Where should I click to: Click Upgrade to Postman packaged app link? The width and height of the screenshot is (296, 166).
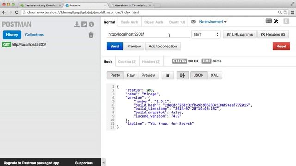[x=31, y=163]
